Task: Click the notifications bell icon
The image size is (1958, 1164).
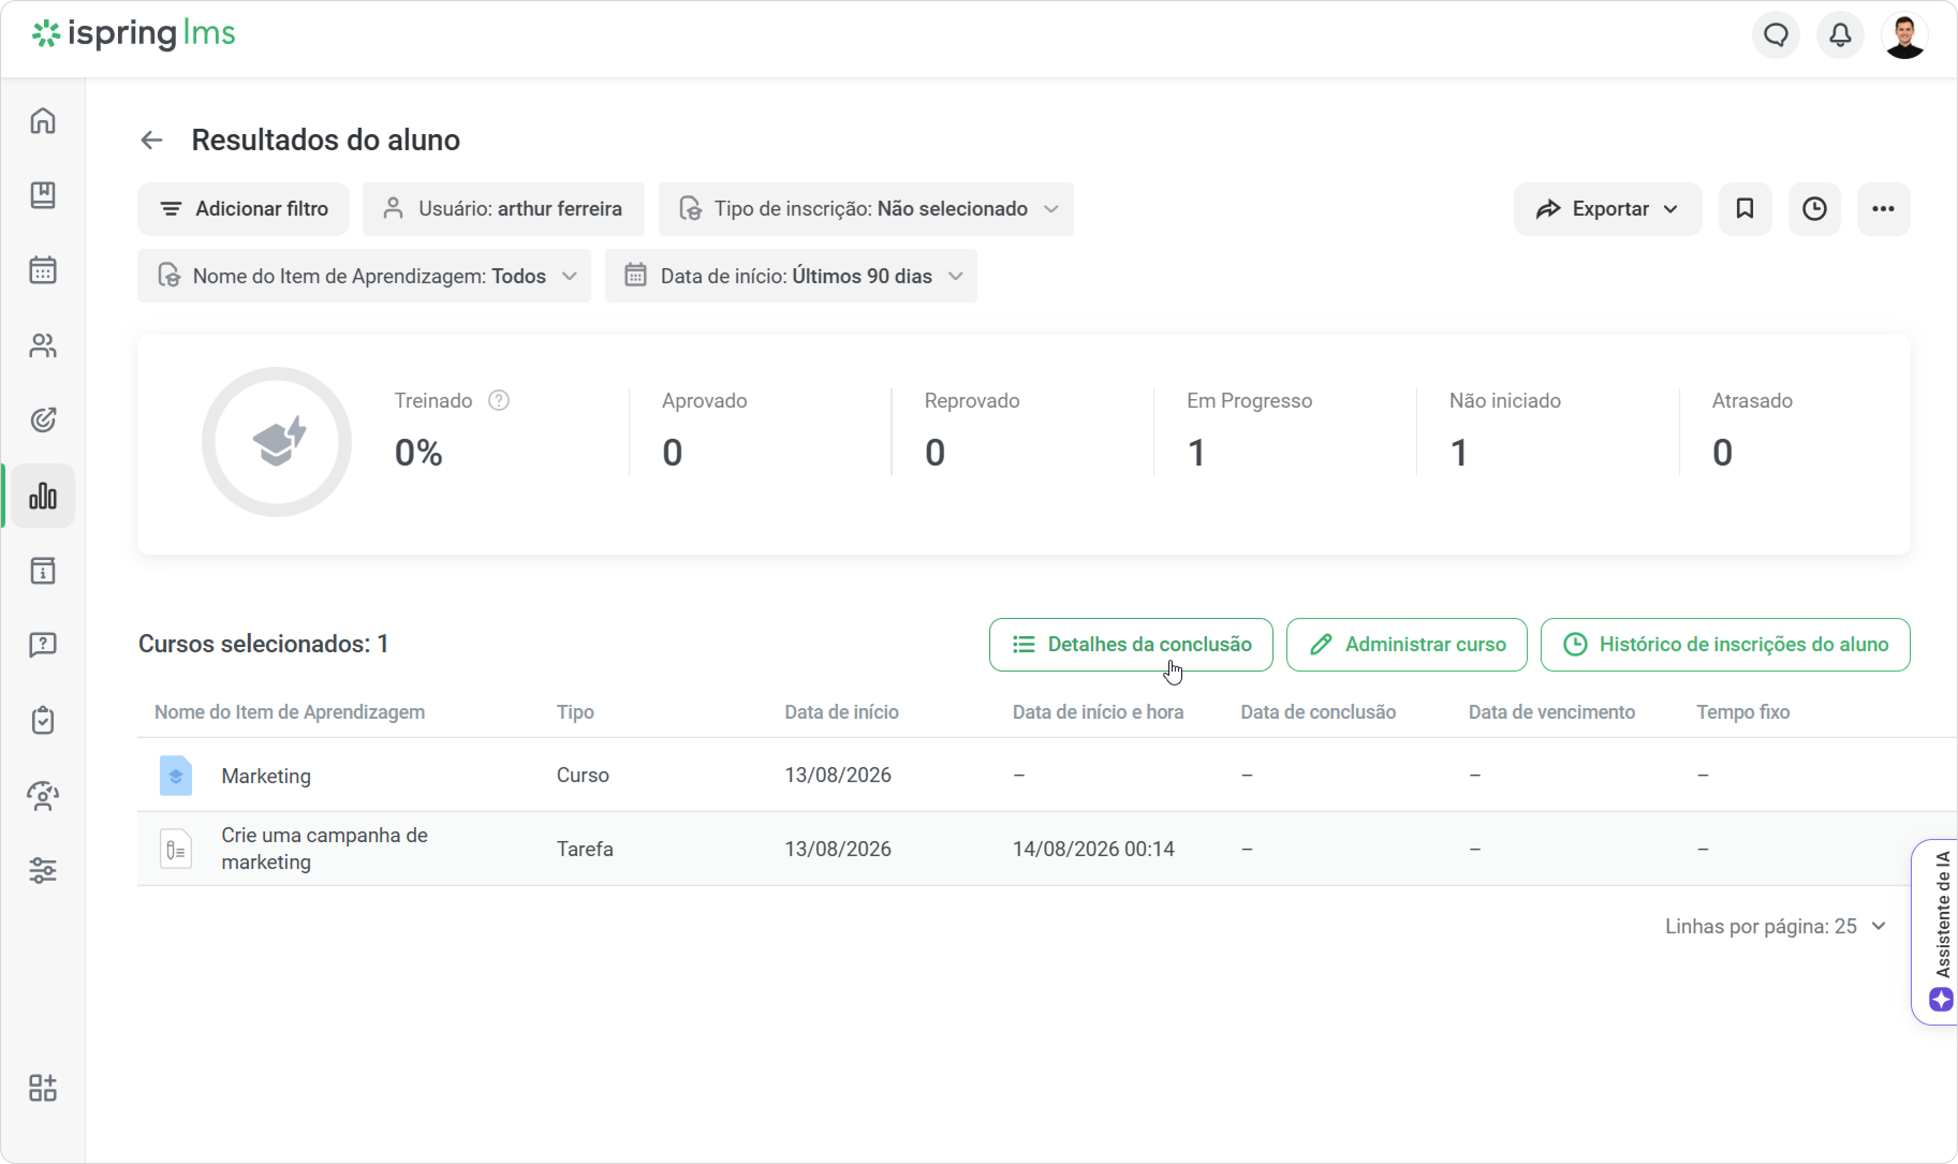Action: tap(1841, 34)
